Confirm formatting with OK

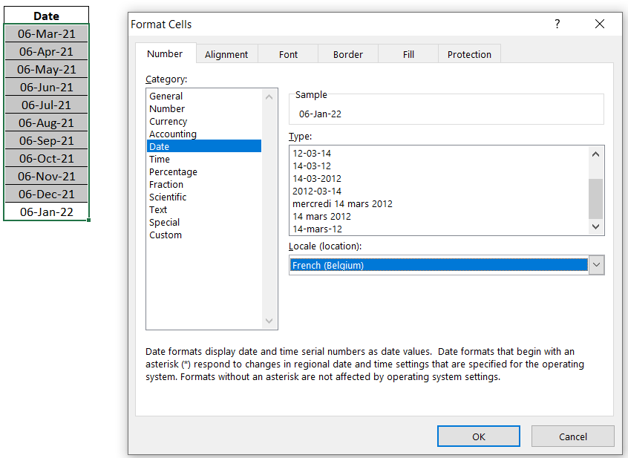point(478,436)
